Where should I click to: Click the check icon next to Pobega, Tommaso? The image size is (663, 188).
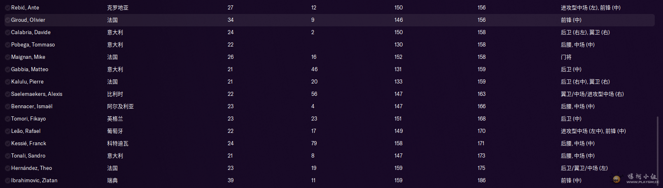(x=8, y=45)
